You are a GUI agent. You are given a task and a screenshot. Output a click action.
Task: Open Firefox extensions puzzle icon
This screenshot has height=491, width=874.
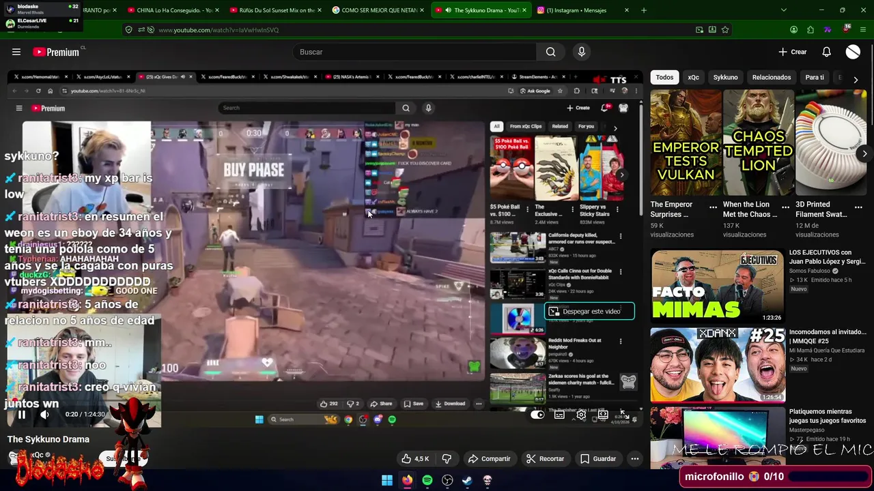[810, 30]
